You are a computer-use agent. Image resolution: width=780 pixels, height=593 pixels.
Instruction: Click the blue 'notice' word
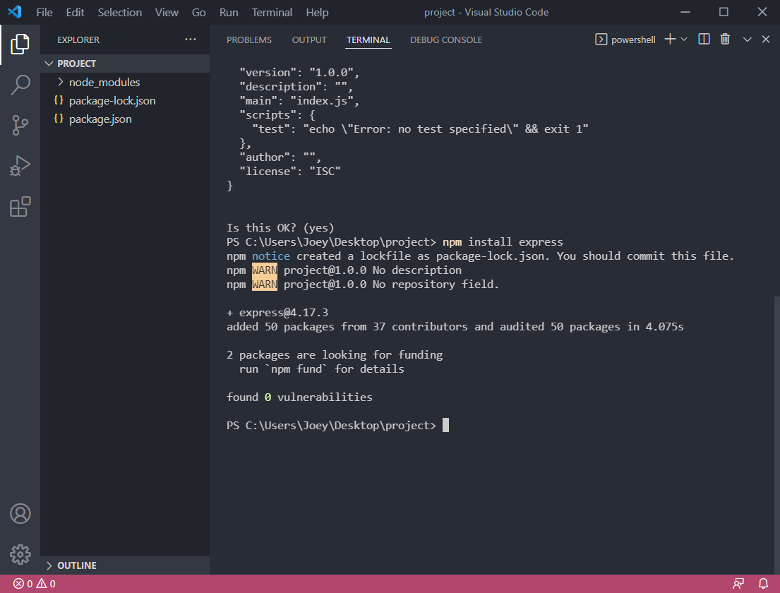pyautogui.click(x=270, y=256)
